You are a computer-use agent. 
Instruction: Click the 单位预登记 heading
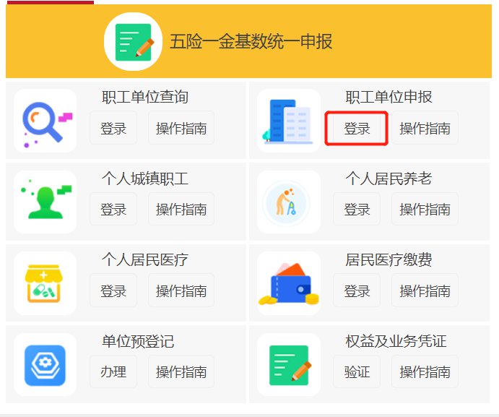click(x=138, y=341)
